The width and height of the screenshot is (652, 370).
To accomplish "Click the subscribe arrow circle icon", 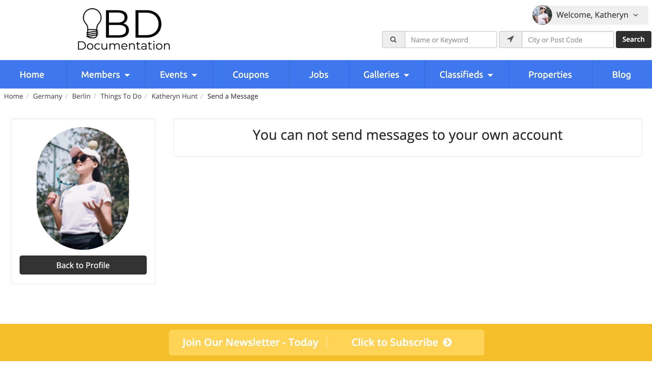I will (x=447, y=342).
